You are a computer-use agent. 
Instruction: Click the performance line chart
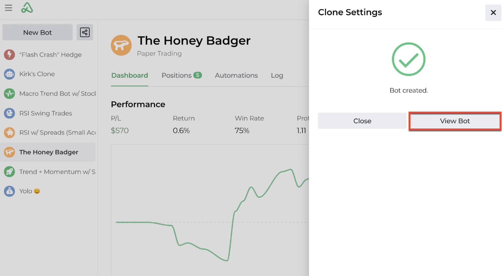210,210
